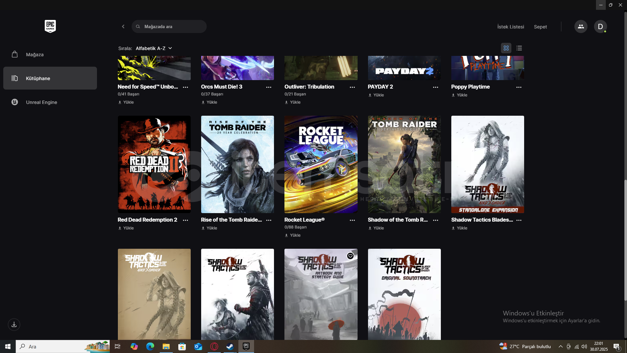
Task: Open Opera browser from the taskbar
Action: (214, 346)
